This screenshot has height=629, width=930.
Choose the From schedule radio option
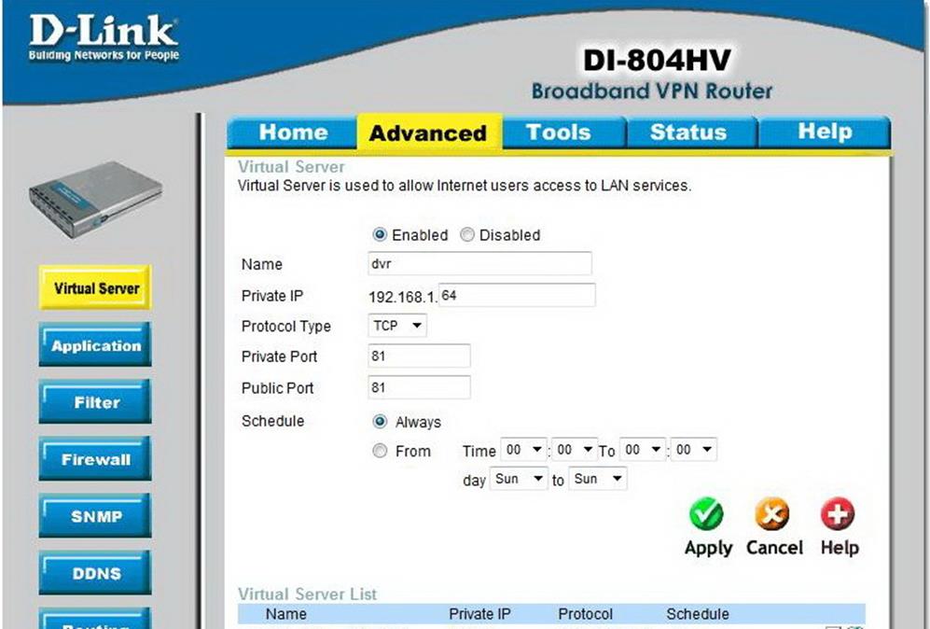[x=380, y=451]
